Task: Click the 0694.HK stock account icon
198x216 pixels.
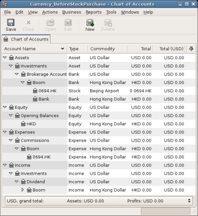Action: pos(35,91)
